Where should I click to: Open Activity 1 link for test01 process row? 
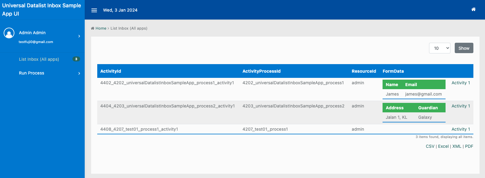461,129
